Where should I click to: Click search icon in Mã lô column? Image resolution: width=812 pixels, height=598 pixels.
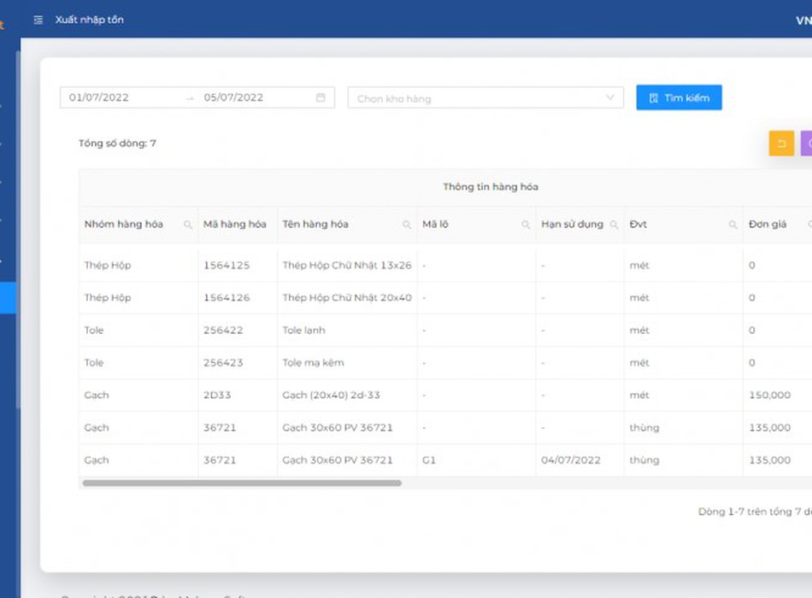coord(526,224)
